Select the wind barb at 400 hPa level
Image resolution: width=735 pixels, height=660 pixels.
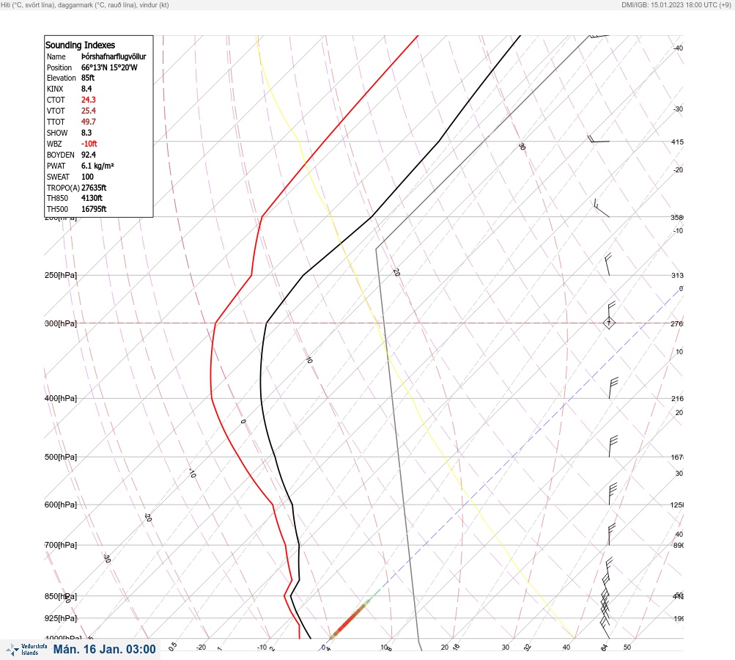coord(613,388)
